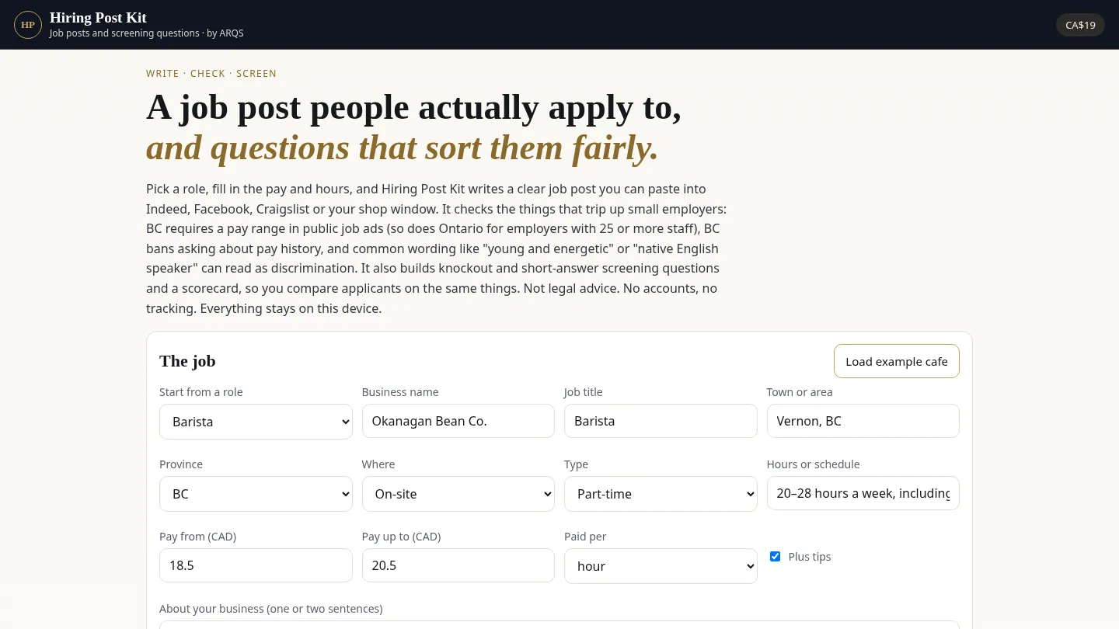Click the HP logo icon in header
This screenshot has height=629, width=1119.
(28, 25)
